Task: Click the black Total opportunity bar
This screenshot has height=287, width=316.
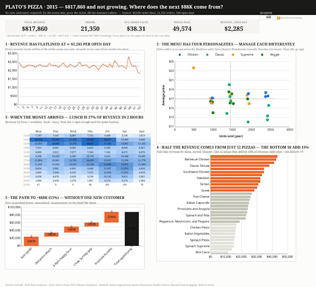Action: pyautogui.click(x=132, y=229)
